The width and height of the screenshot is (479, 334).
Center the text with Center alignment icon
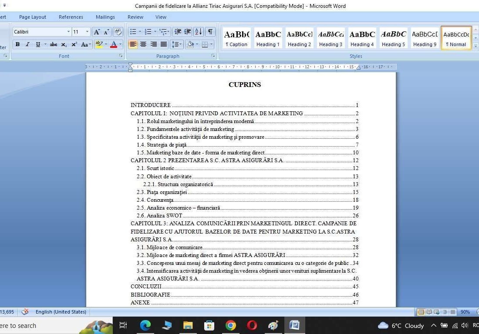click(x=143, y=44)
